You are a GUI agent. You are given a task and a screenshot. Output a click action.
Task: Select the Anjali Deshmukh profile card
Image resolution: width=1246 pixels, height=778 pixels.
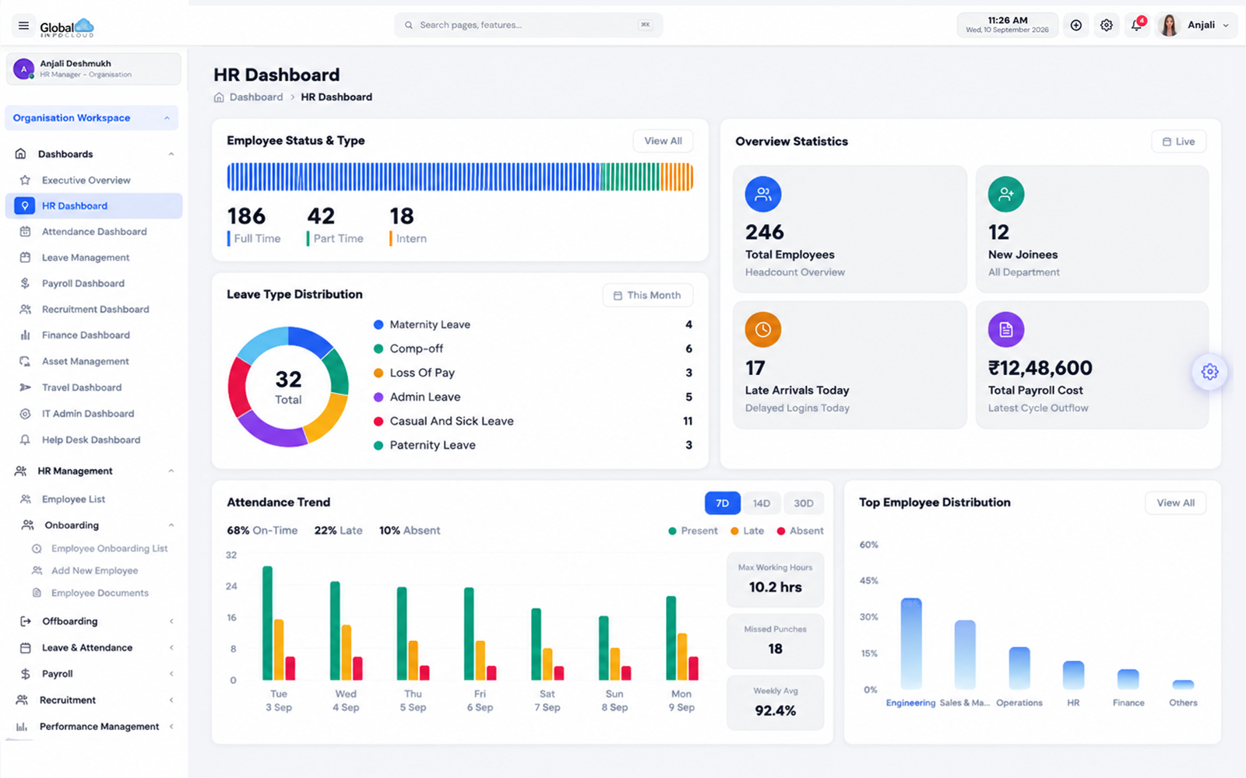point(93,68)
